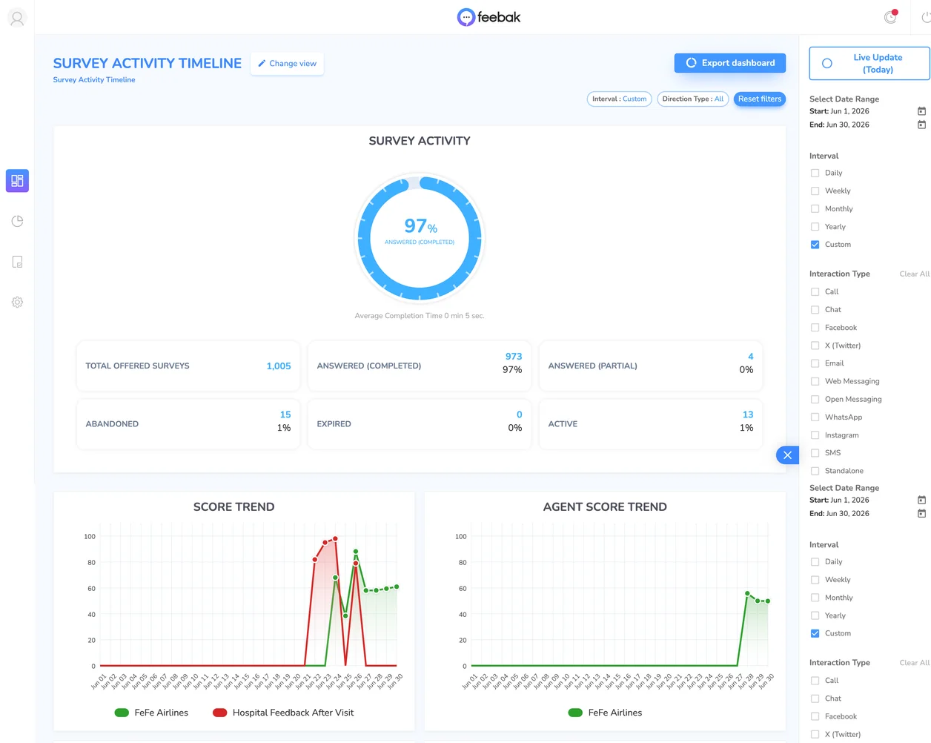Open the first End date calendar icon
931x743 pixels.
coord(921,125)
